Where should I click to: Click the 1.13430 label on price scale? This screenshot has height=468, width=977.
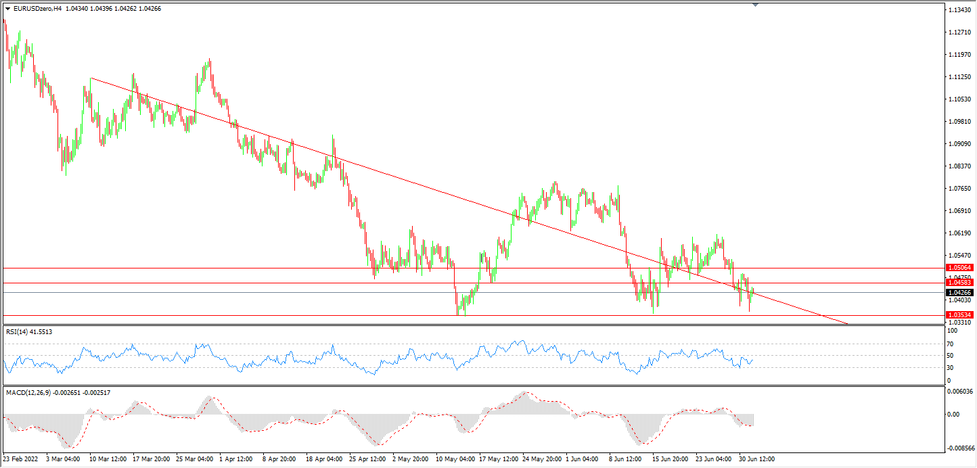(x=961, y=10)
